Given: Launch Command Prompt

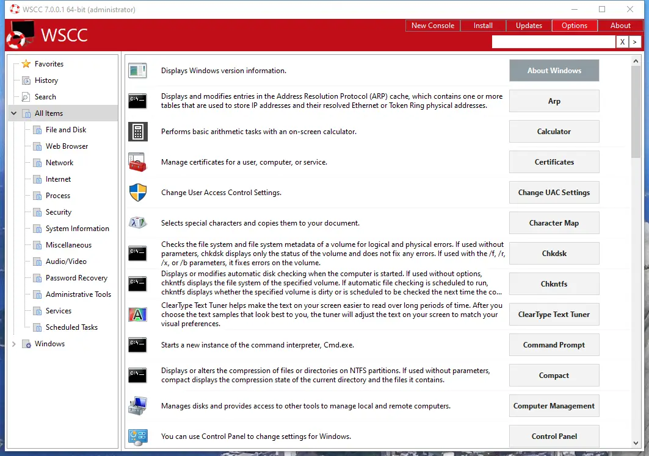Looking at the screenshot, I should click(x=554, y=345).
